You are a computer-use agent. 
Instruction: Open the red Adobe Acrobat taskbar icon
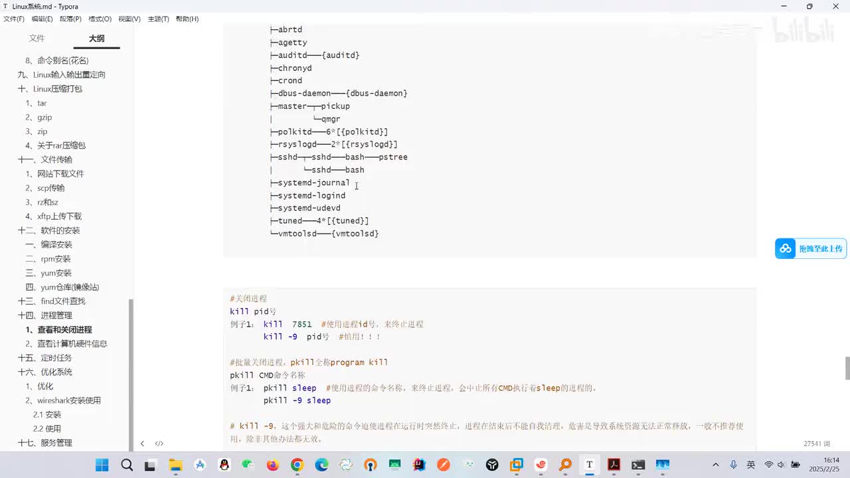pos(614,465)
